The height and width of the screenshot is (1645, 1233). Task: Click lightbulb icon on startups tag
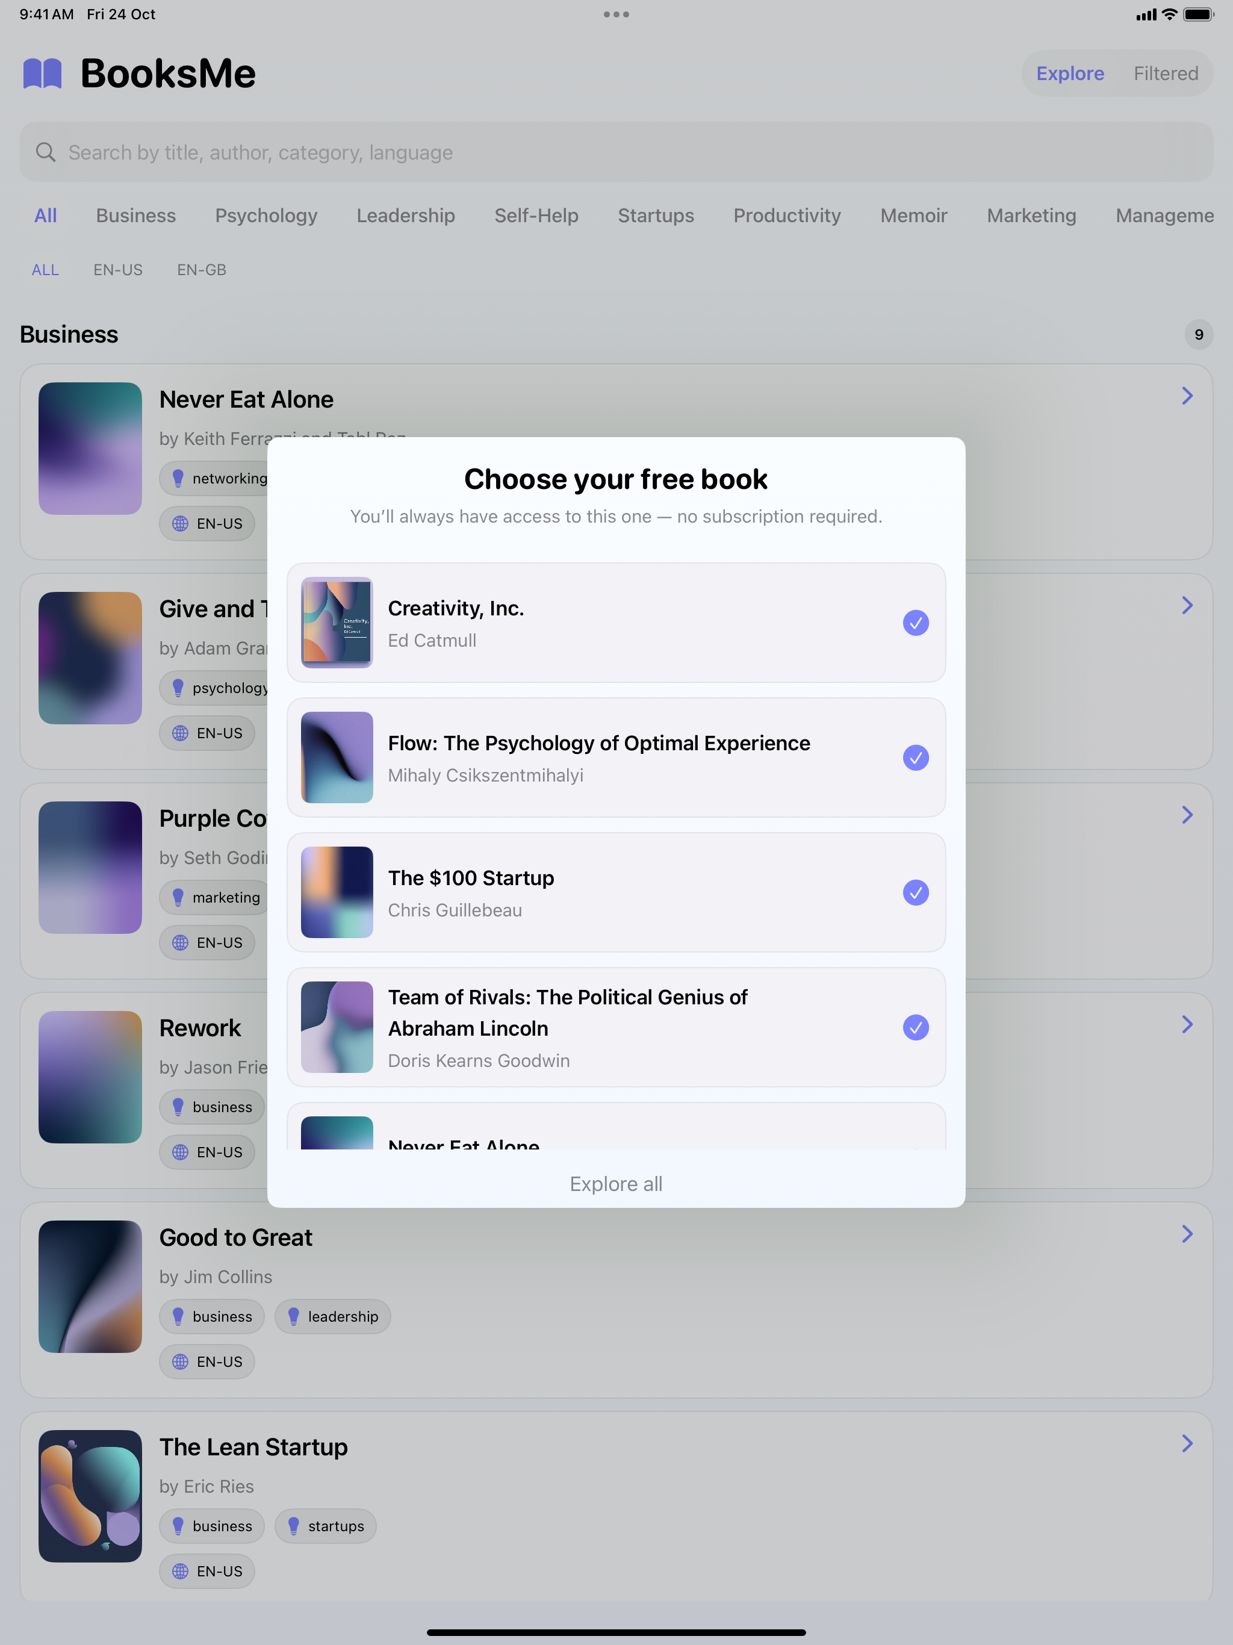[294, 1526]
